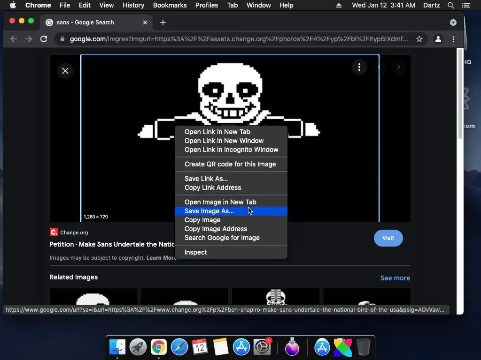Image resolution: width=481 pixels, height=360 pixels.
Task: Open the third related image thumbnail with skeleton
Action: [275, 297]
